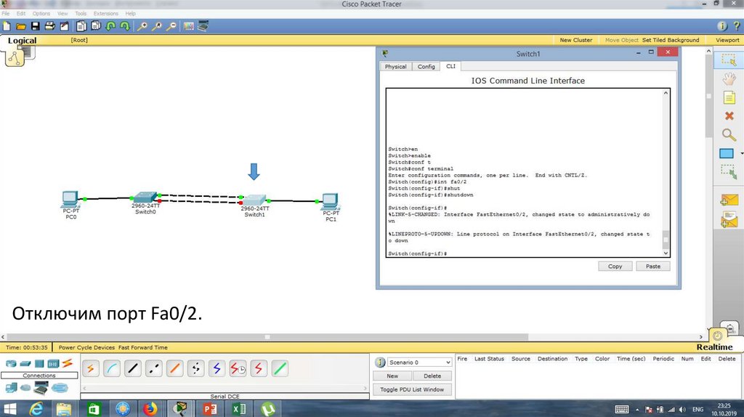Viewport: 744px width, 417px height.
Task: Switch to Physical tab in Switch1 window
Action: (x=396, y=66)
